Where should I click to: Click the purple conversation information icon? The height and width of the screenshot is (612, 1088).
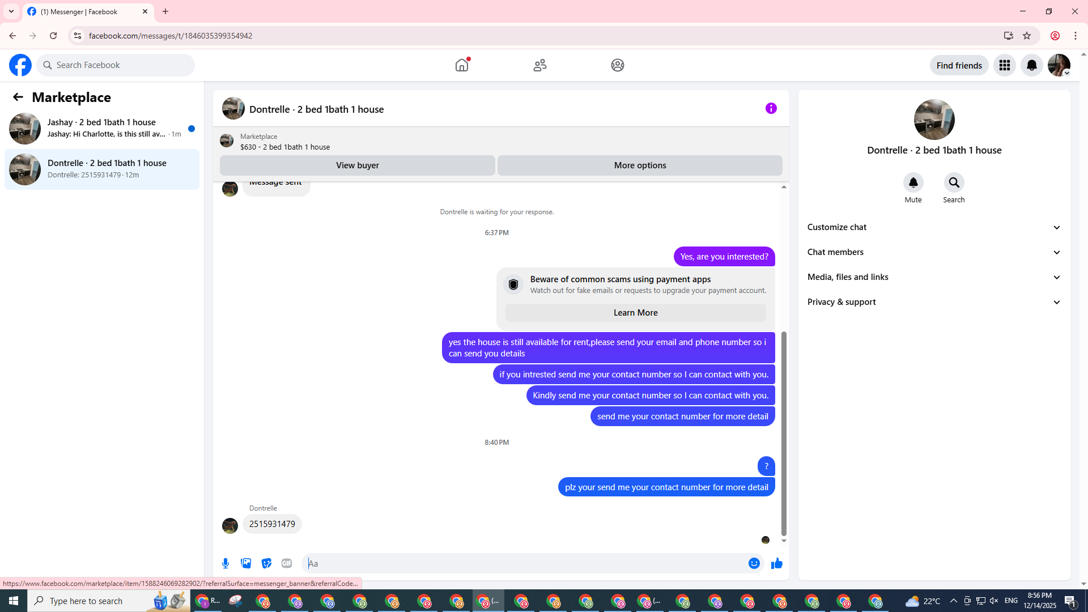(x=771, y=108)
